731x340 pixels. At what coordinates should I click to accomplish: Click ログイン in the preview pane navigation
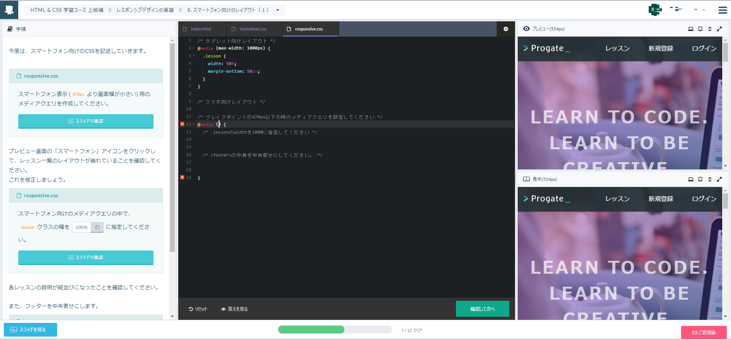pos(704,48)
